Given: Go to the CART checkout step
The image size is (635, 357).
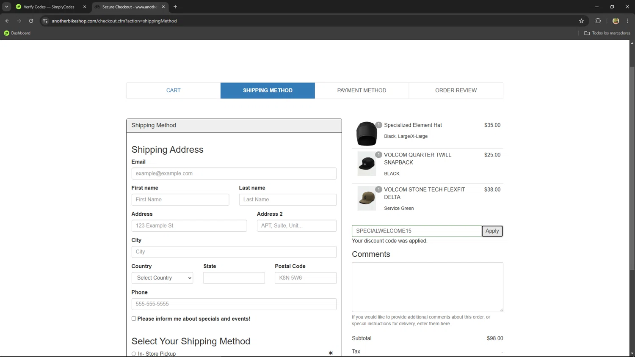Looking at the screenshot, I should tap(174, 91).
